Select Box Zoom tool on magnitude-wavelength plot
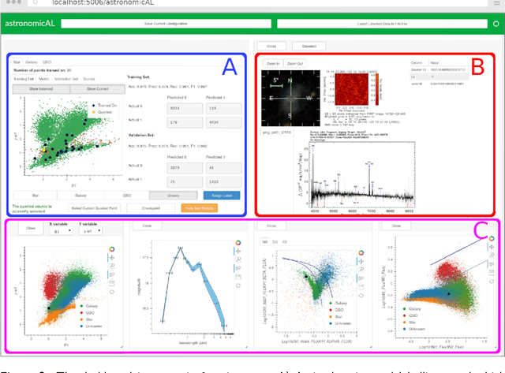Screen dimensions: 505x373 238,259
